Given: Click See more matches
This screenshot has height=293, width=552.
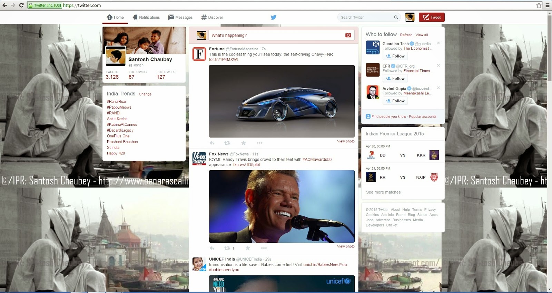Looking at the screenshot, I should tap(383, 192).
